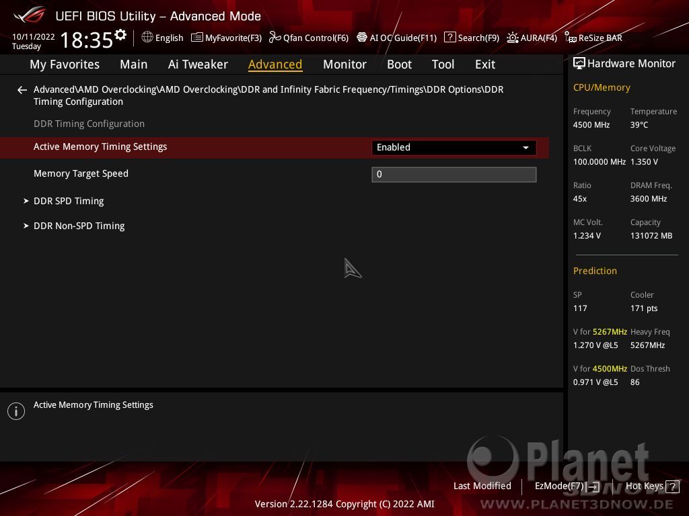Click the 100.0000 MHz BCLK value
Image resolution: width=689 pixels, height=516 pixels.
pos(600,162)
